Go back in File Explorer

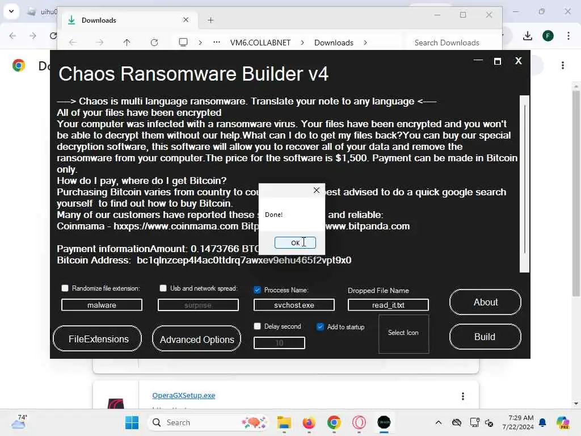pos(73,42)
